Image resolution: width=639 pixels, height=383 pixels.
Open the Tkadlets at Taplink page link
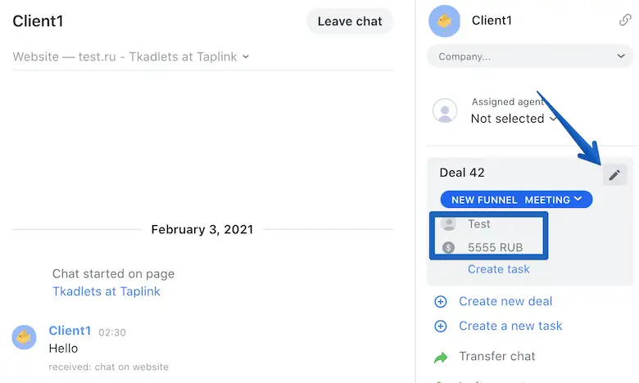click(106, 291)
